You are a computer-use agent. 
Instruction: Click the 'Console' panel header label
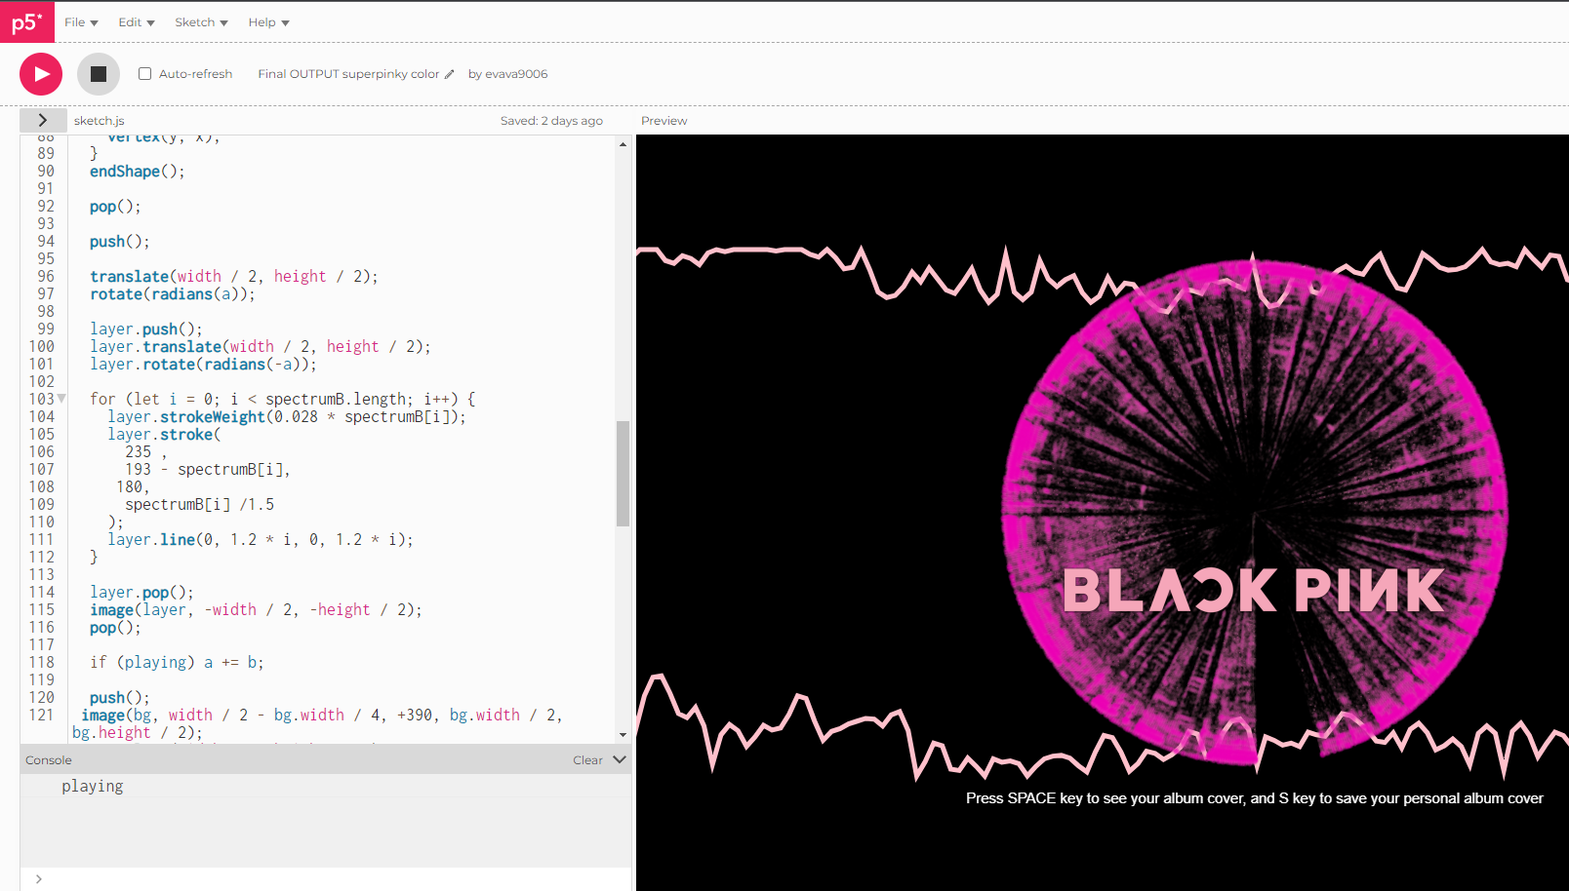tap(49, 760)
